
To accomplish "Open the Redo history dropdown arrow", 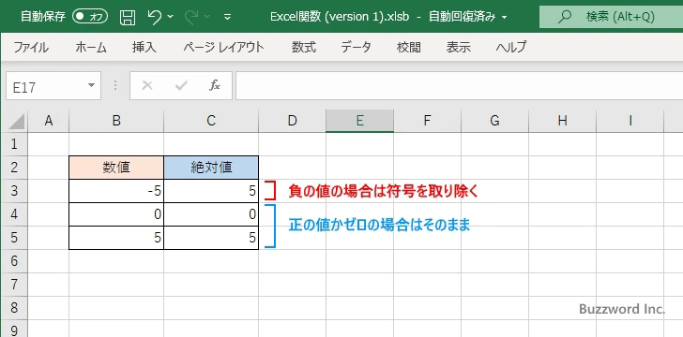I will [x=207, y=17].
